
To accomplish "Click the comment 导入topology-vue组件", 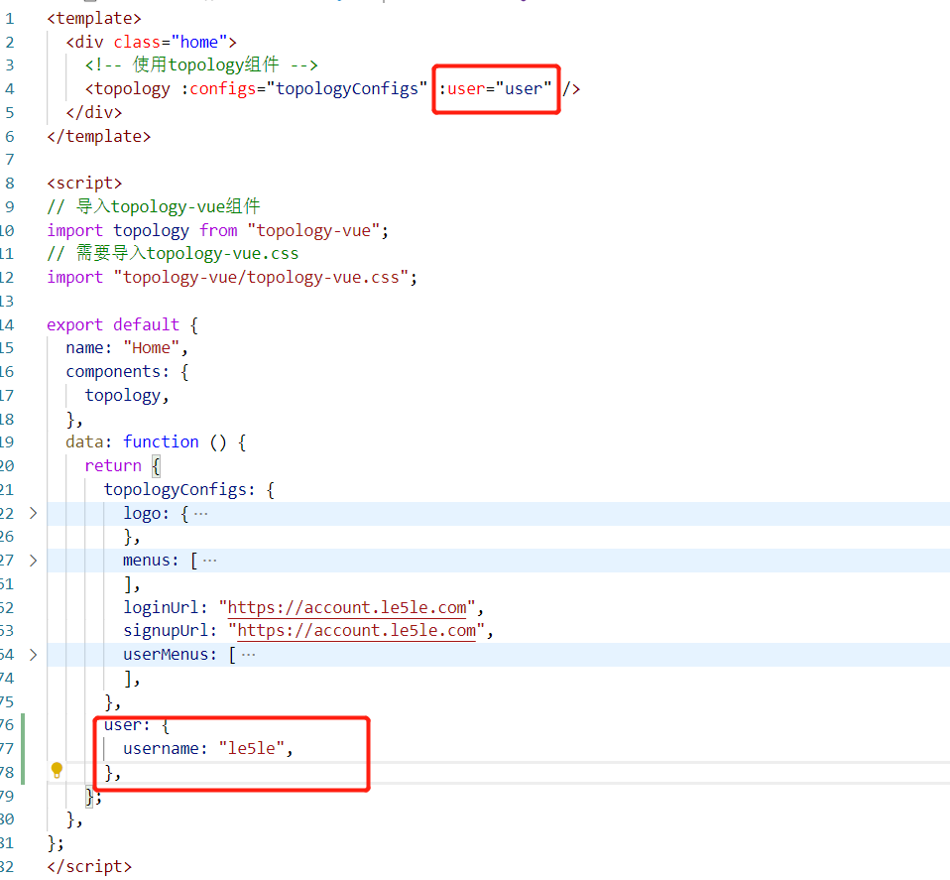I will [154, 206].
